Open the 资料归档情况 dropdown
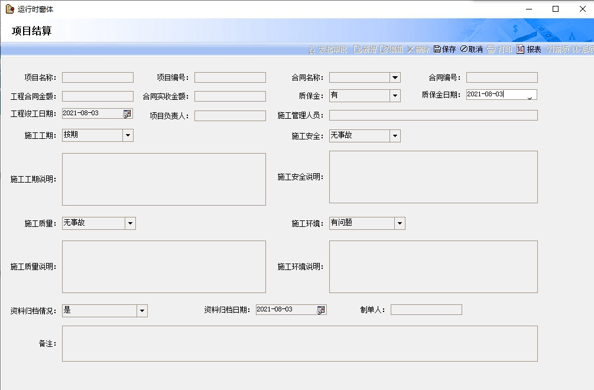This screenshot has width=594, height=390. [x=142, y=311]
